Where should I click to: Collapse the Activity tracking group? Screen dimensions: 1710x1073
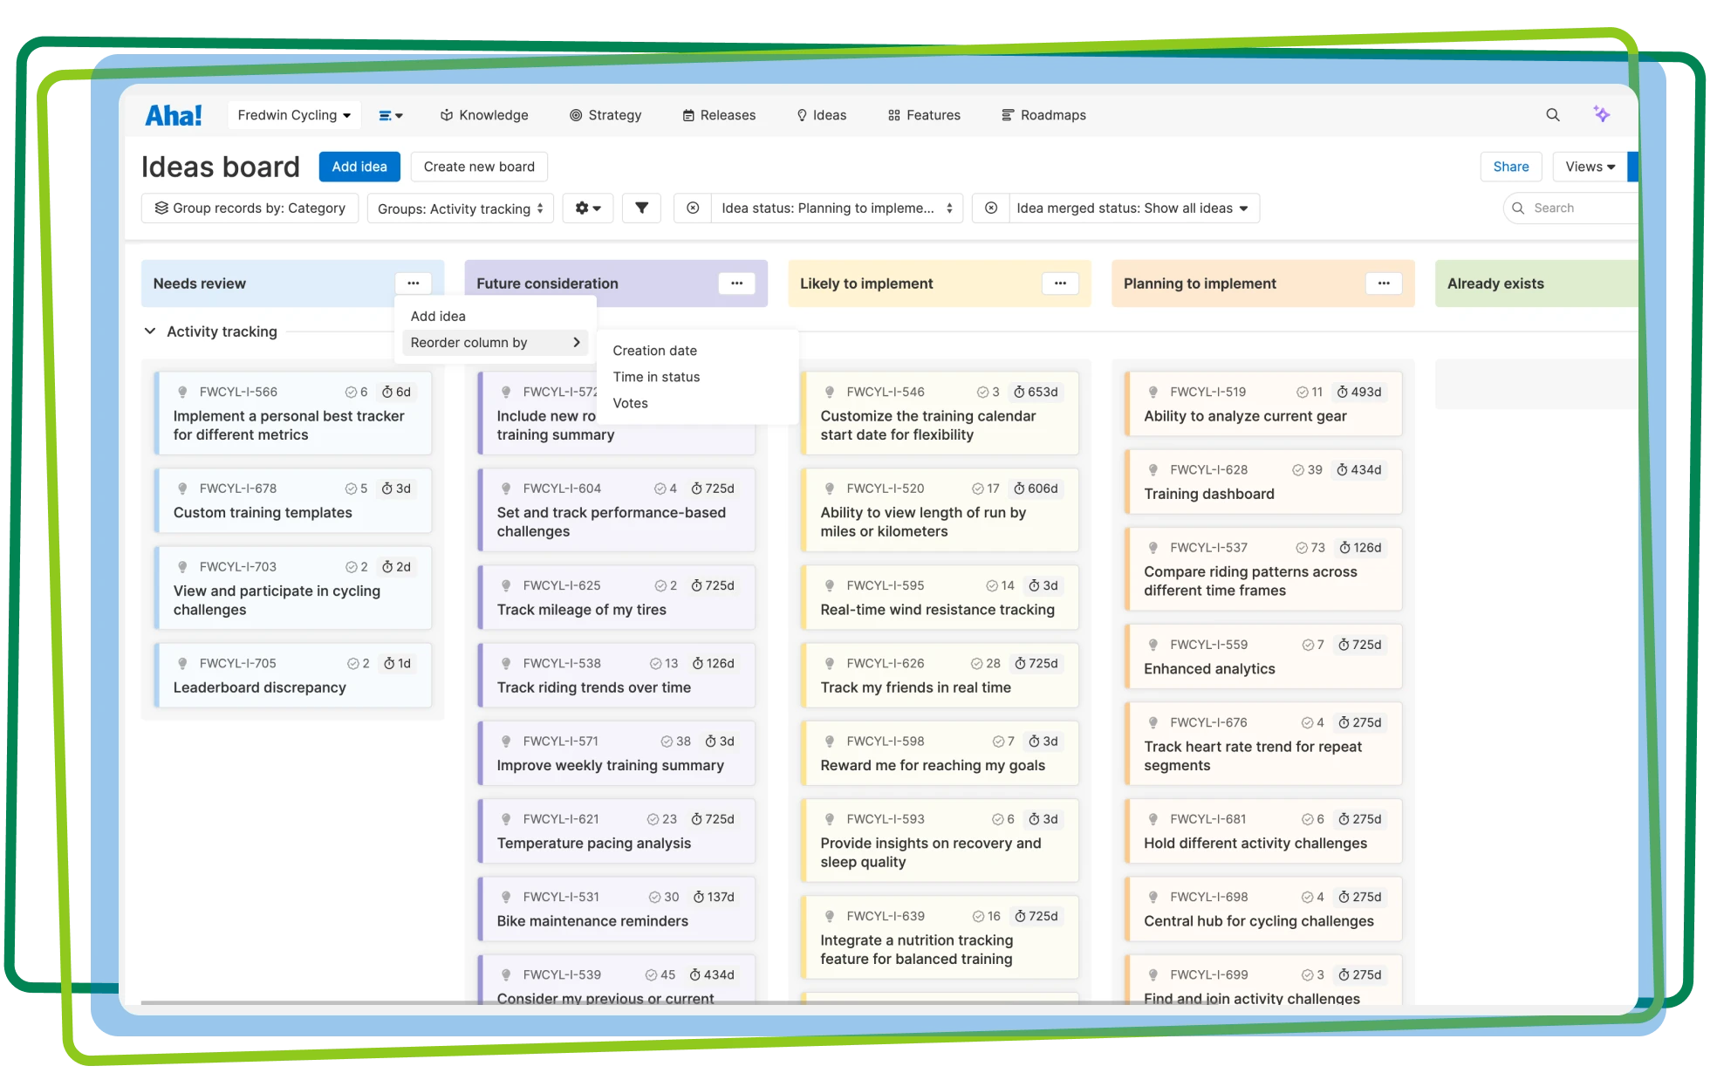point(149,331)
